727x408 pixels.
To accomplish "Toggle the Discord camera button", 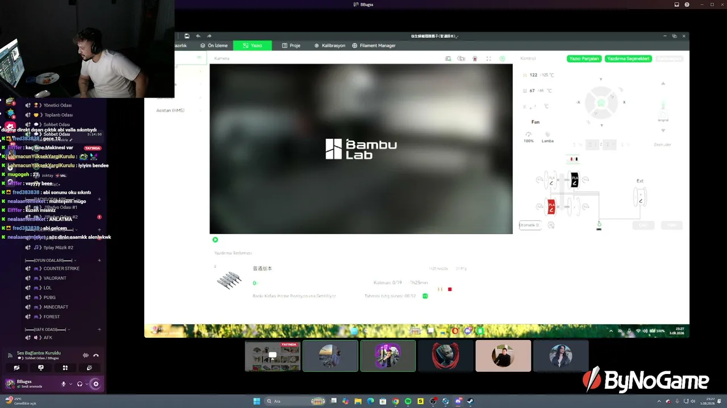I will (16, 368).
